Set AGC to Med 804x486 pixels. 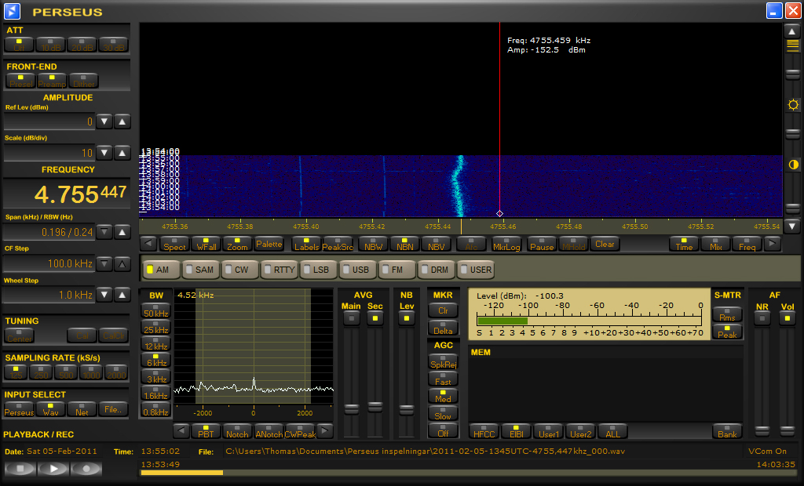[443, 396]
